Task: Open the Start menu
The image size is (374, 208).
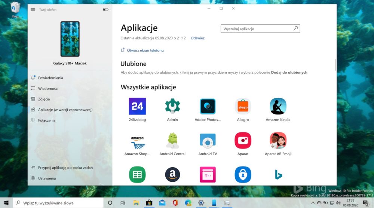Action: point(6,203)
